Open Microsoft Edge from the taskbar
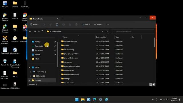This screenshot has height=103, width=183. 95,100
